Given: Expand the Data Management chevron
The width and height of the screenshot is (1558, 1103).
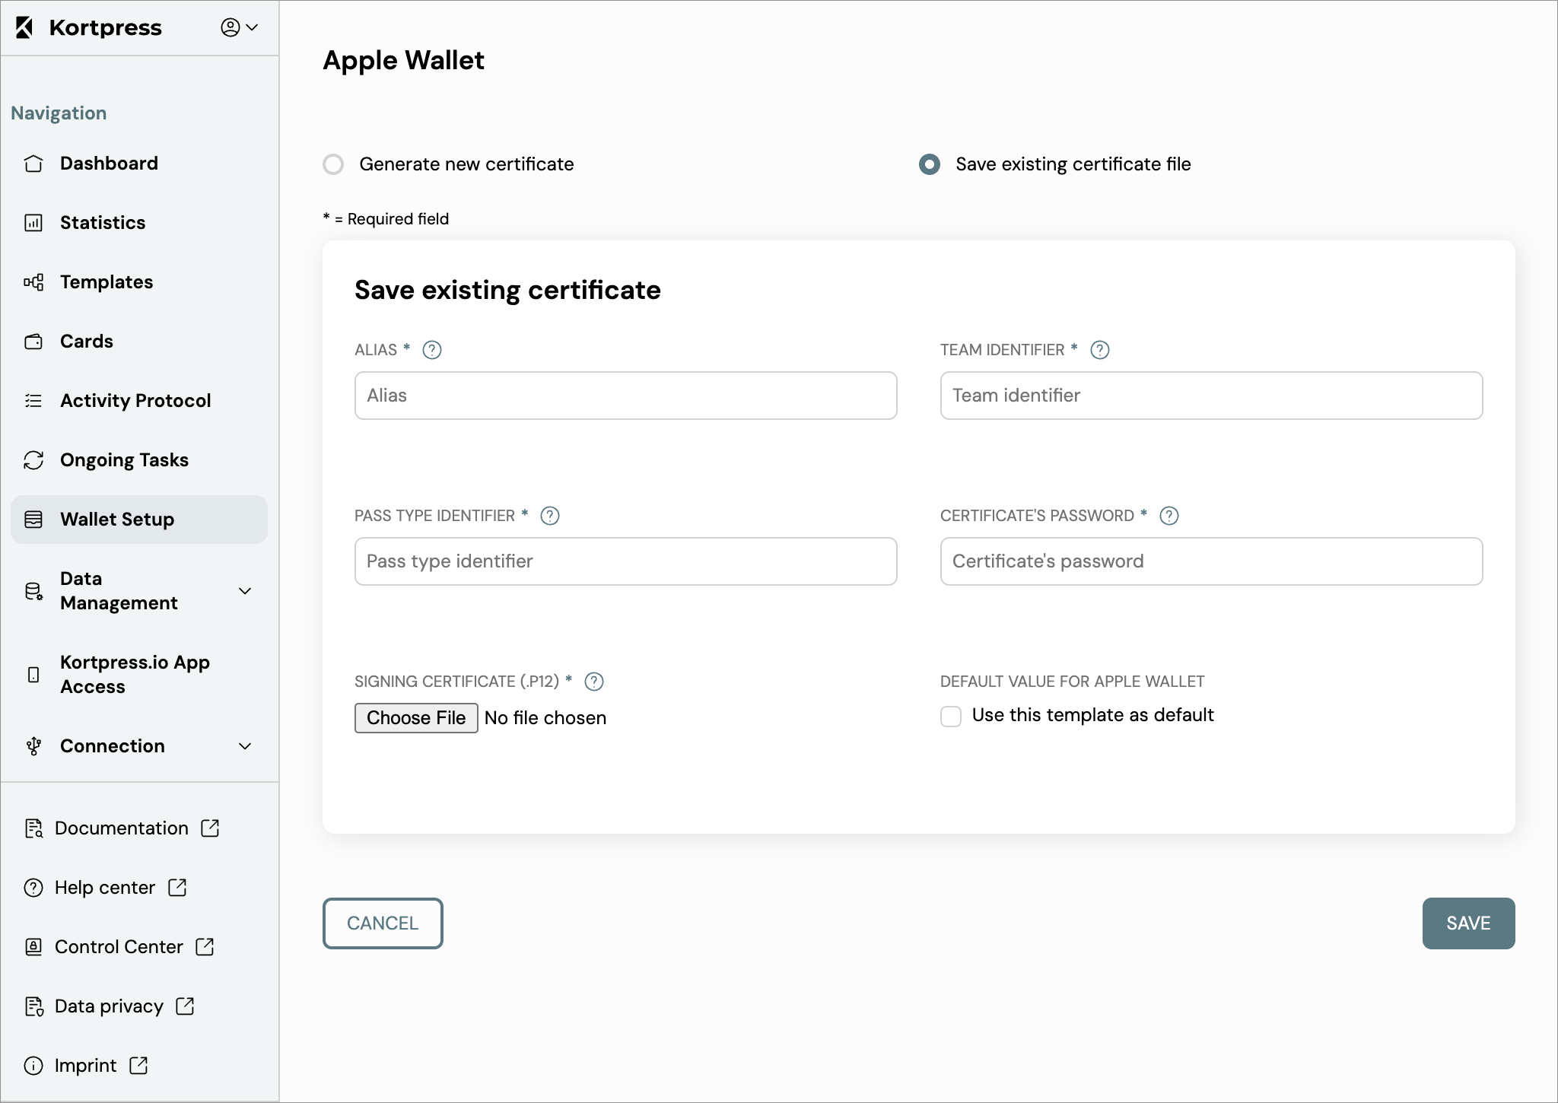Looking at the screenshot, I should pos(245,591).
